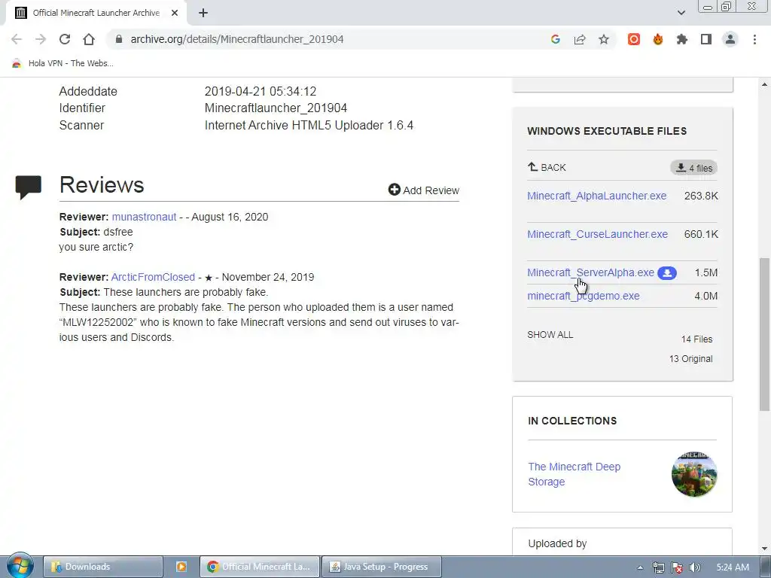Click the WINDOWS EXECUTABLE FILES heading
Screen dimensions: 771x578
tap(607, 131)
